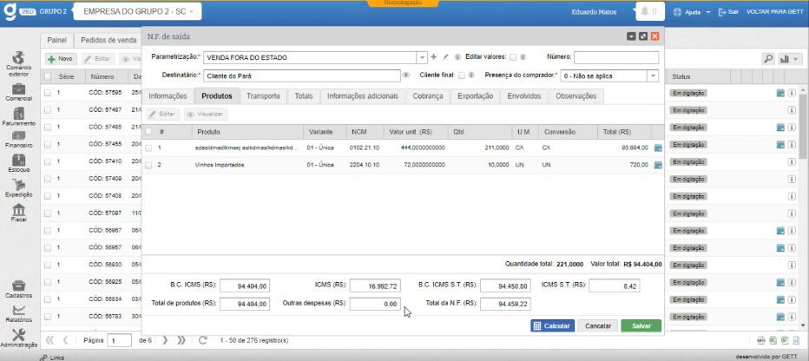
Task: Open the Expedição module
Action: (18, 188)
